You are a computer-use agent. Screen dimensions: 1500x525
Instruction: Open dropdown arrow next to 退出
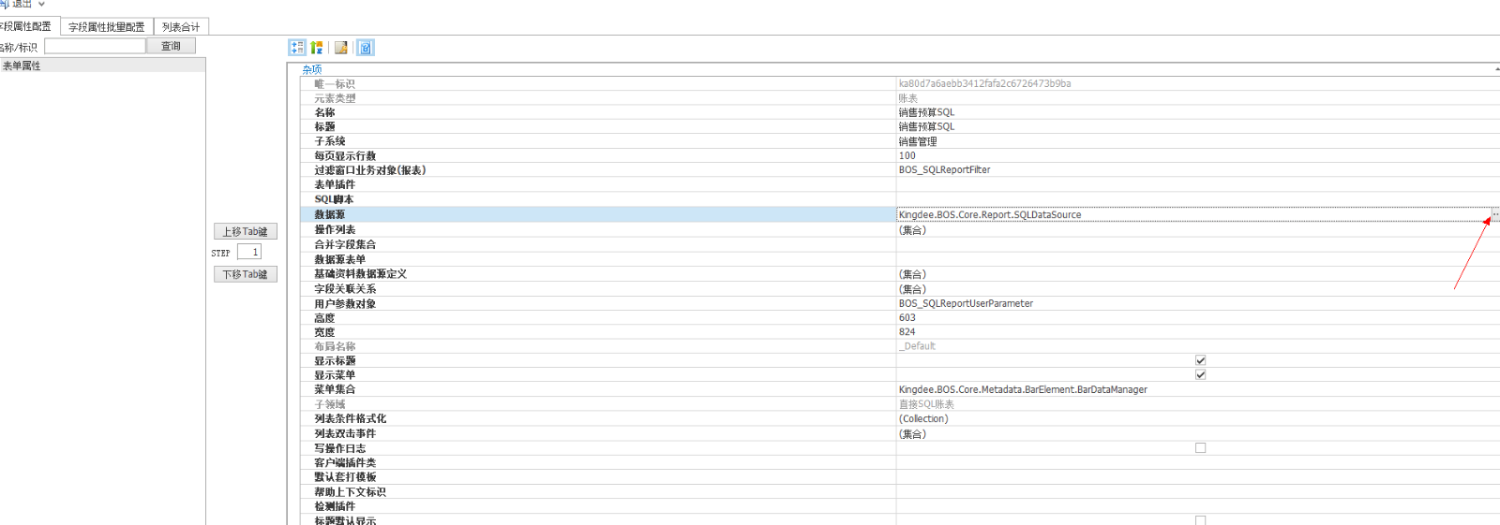click(x=41, y=5)
